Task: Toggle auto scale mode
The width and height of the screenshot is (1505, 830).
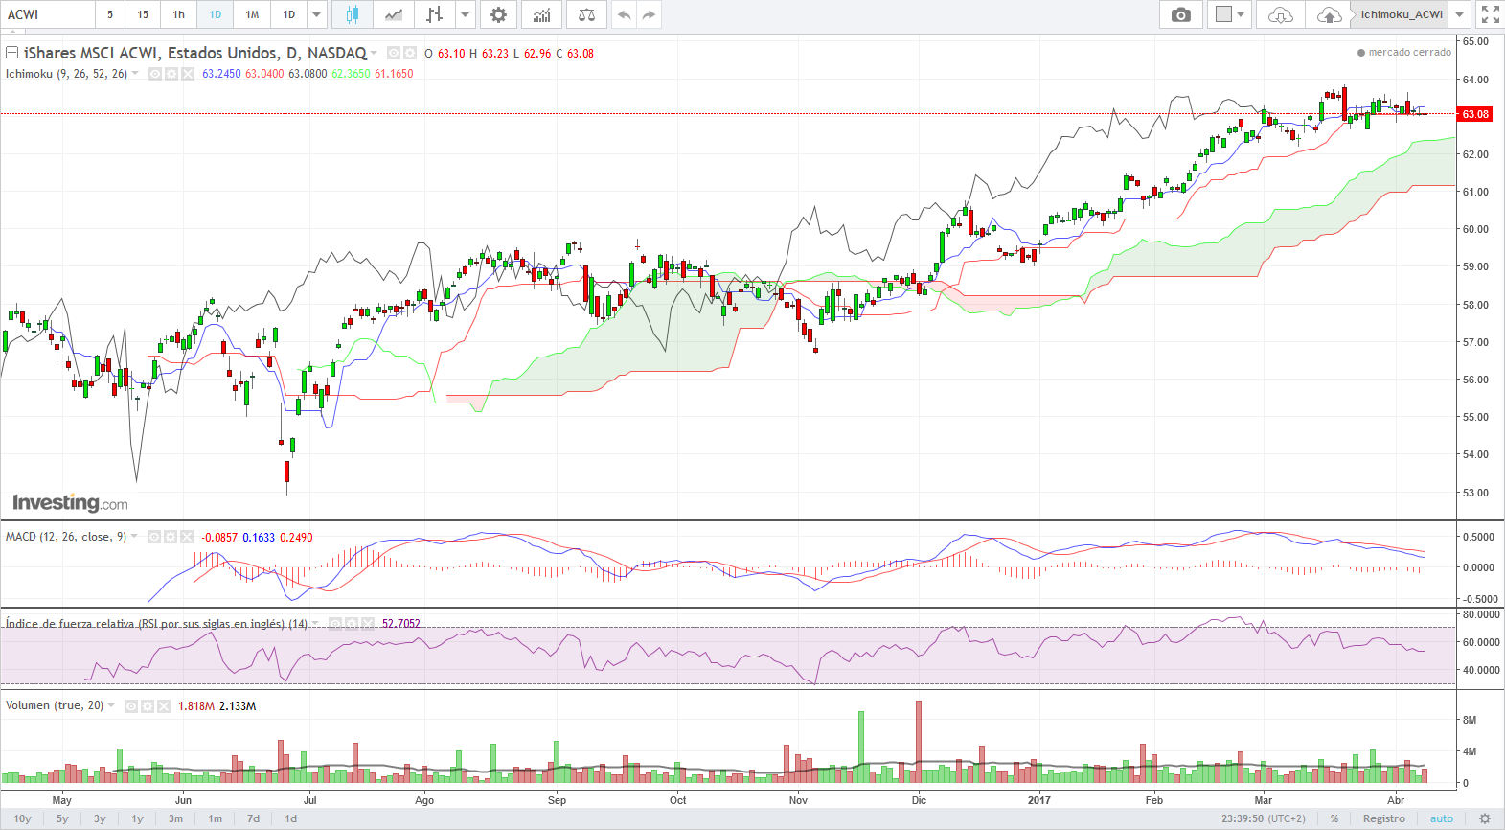Action: [x=1442, y=818]
